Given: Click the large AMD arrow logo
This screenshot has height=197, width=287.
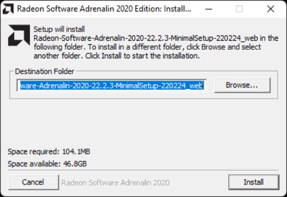Looking at the screenshot, I should click(x=19, y=35).
